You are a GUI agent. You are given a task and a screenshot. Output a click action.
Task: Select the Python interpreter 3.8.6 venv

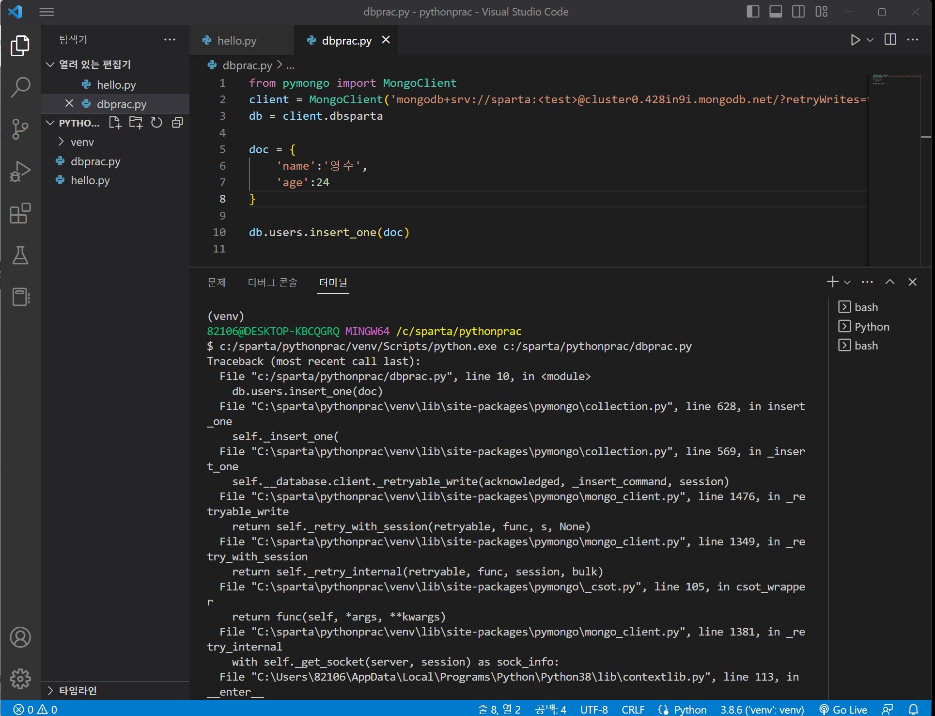point(762,709)
